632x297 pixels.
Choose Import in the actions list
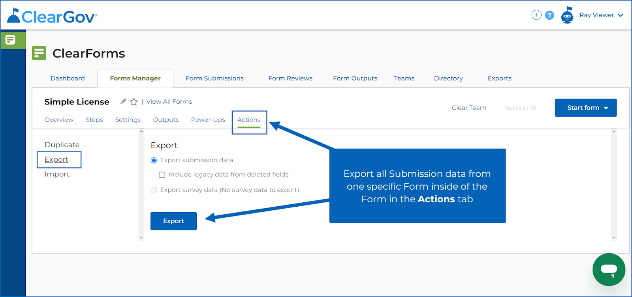coord(57,174)
